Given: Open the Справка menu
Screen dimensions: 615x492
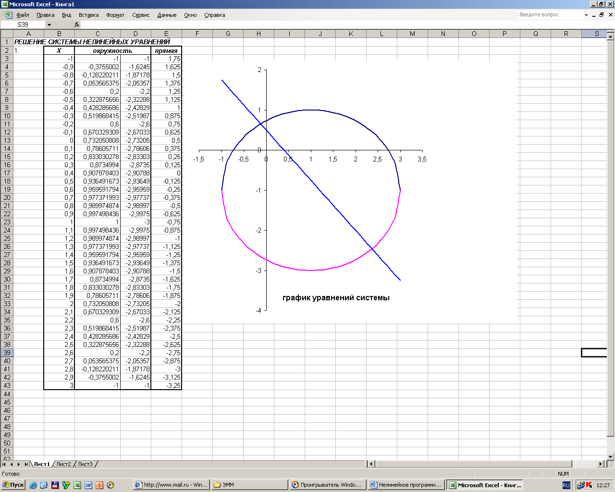Looking at the screenshot, I should click(215, 15).
